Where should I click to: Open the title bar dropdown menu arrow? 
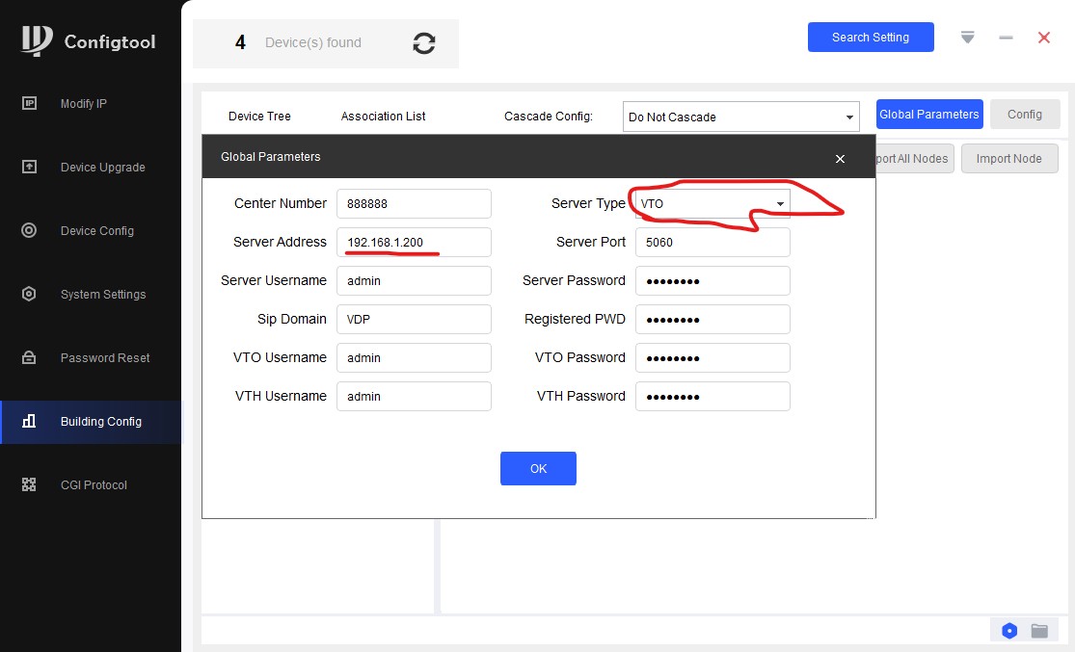tap(967, 38)
